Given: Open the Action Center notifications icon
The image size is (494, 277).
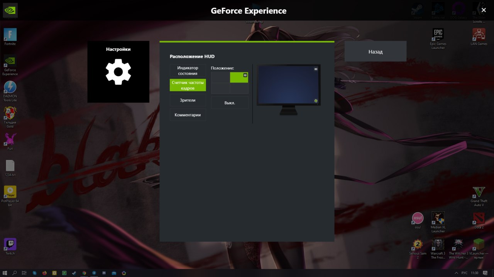Looking at the screenshot, I should tap(485, 273).
